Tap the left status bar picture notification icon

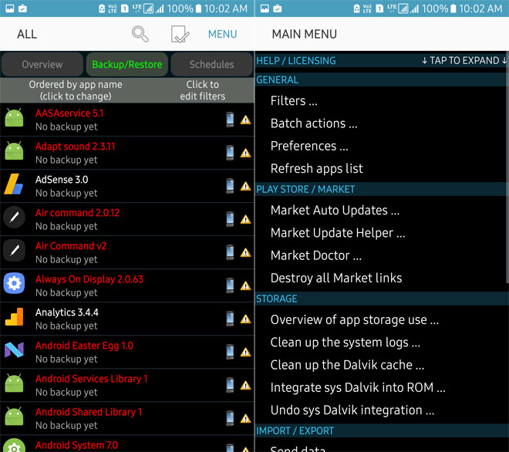[10, 8]
